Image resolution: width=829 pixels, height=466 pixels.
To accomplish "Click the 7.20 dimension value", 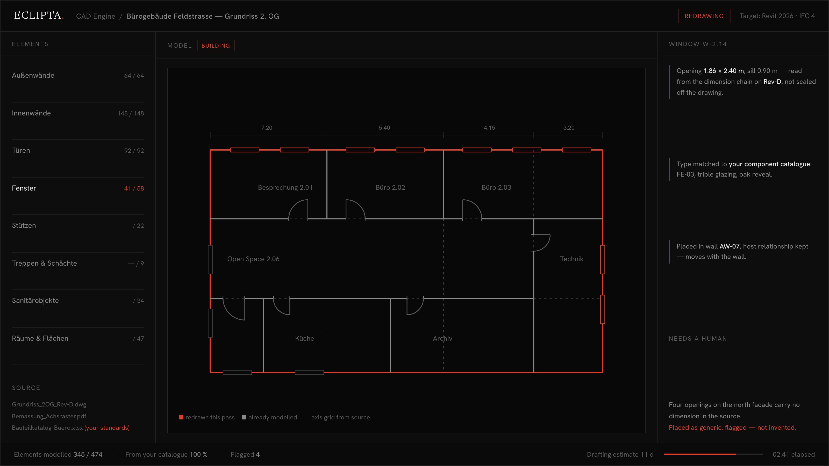I will tap(267, 128).
